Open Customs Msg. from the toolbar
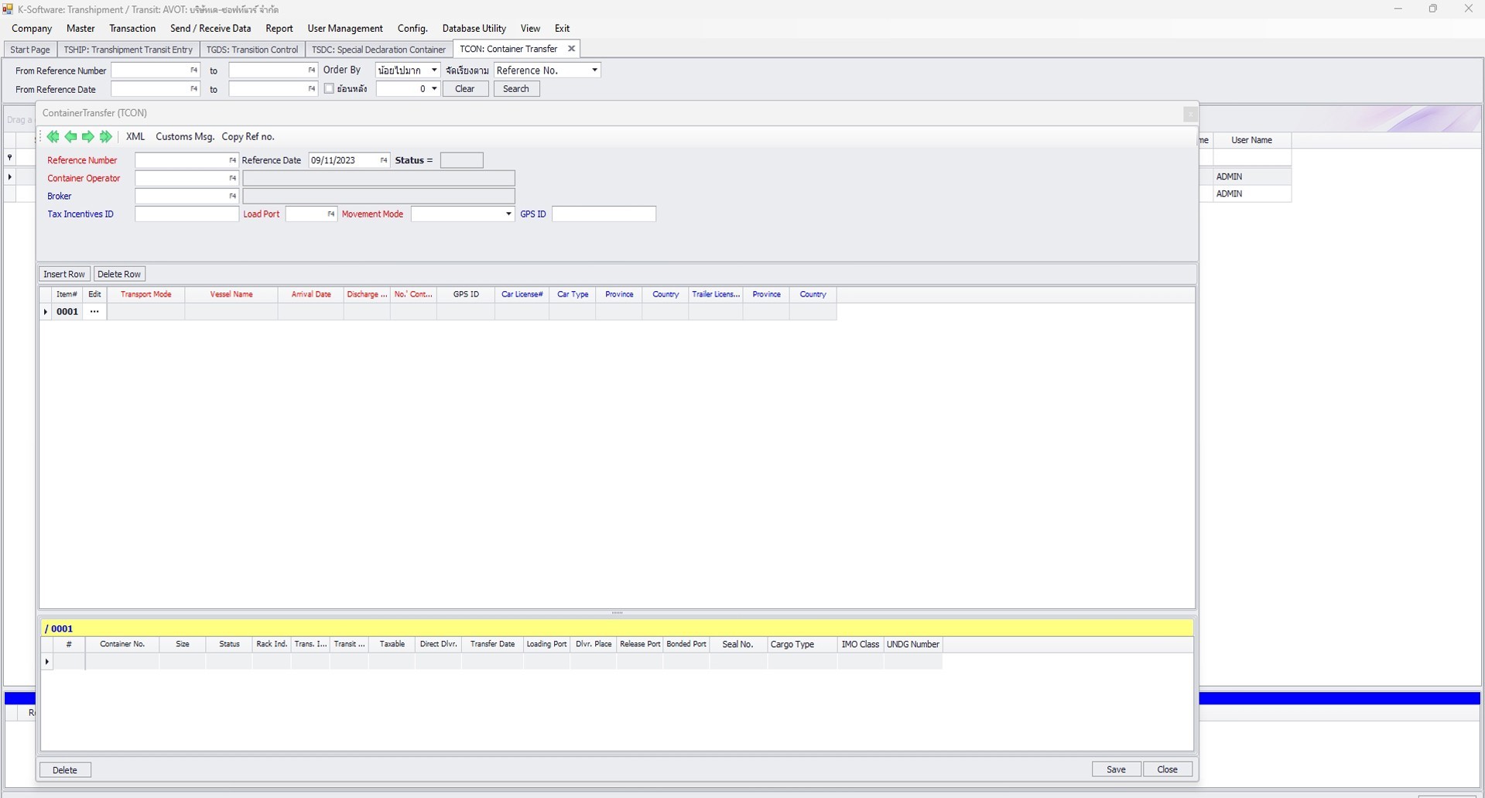 pos(184,136)
